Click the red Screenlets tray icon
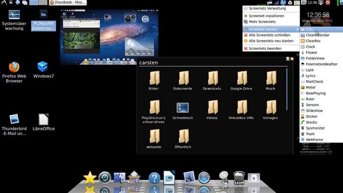The image size is (343, 193). click(327, 3)
